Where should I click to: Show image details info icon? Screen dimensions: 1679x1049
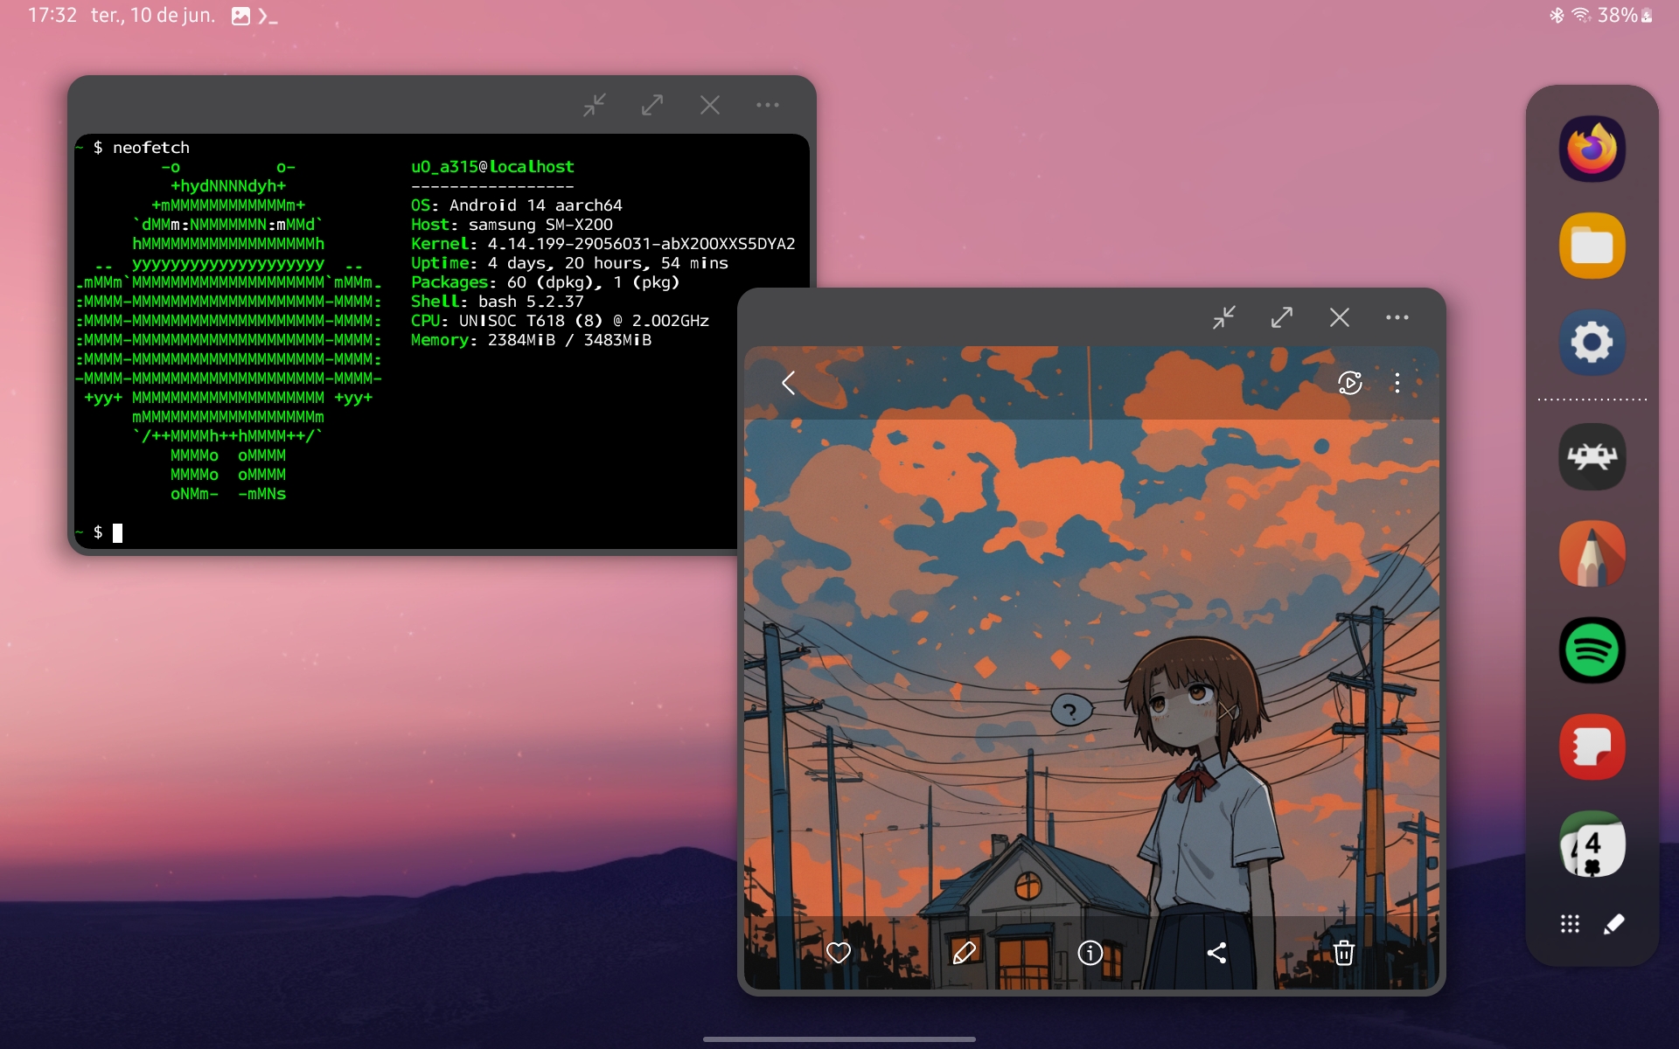(x=1090, y=952)
